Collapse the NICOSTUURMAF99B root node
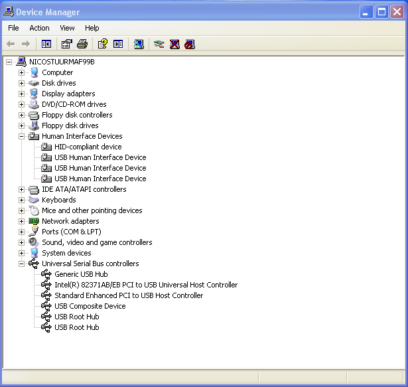The image size is (408, 387). (9, 62)
